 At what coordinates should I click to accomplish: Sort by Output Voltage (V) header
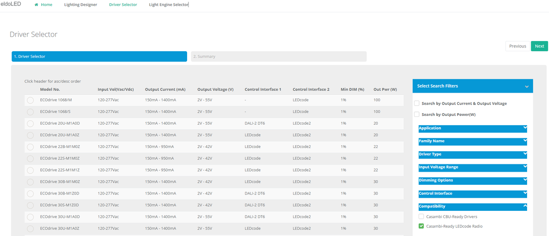tap(215, 89)
